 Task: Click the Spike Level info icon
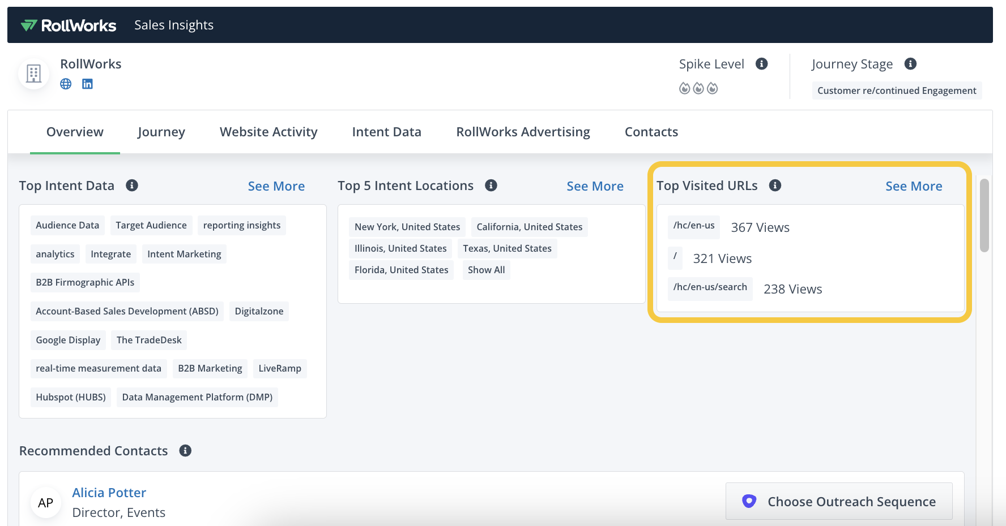[761, 64]
